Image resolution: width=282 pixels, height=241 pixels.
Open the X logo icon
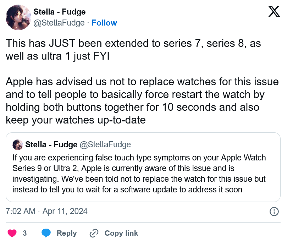coord(274,11)
